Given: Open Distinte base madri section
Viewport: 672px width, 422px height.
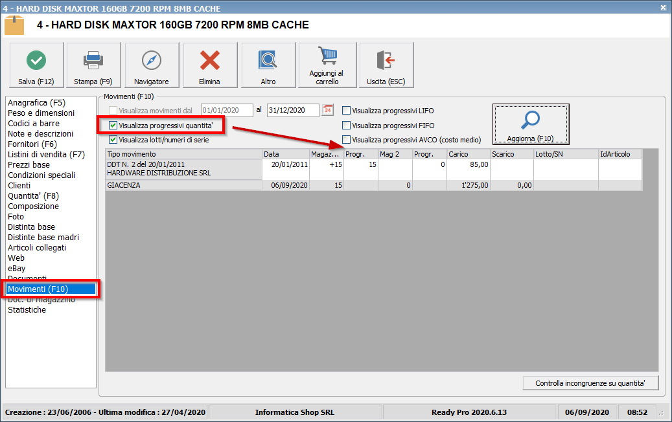Looking at the screenshot, I should coord(43,237).
